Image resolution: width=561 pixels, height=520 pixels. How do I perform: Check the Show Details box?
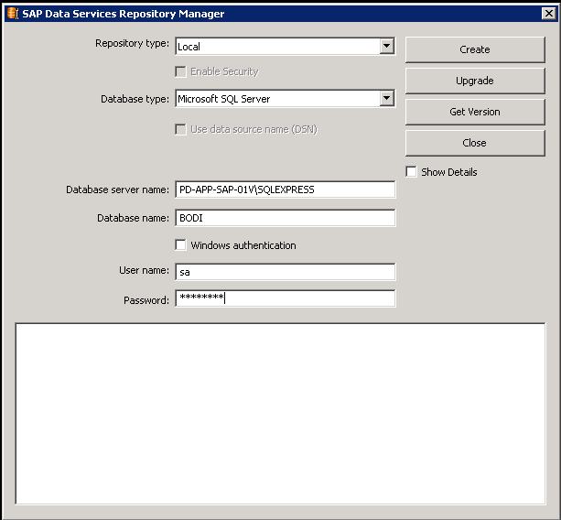tap(412, 172)
